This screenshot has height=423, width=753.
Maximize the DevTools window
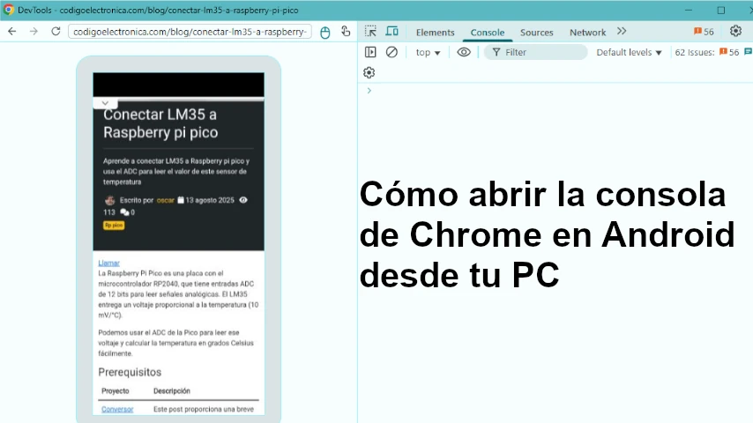click(x=721, y=10)
